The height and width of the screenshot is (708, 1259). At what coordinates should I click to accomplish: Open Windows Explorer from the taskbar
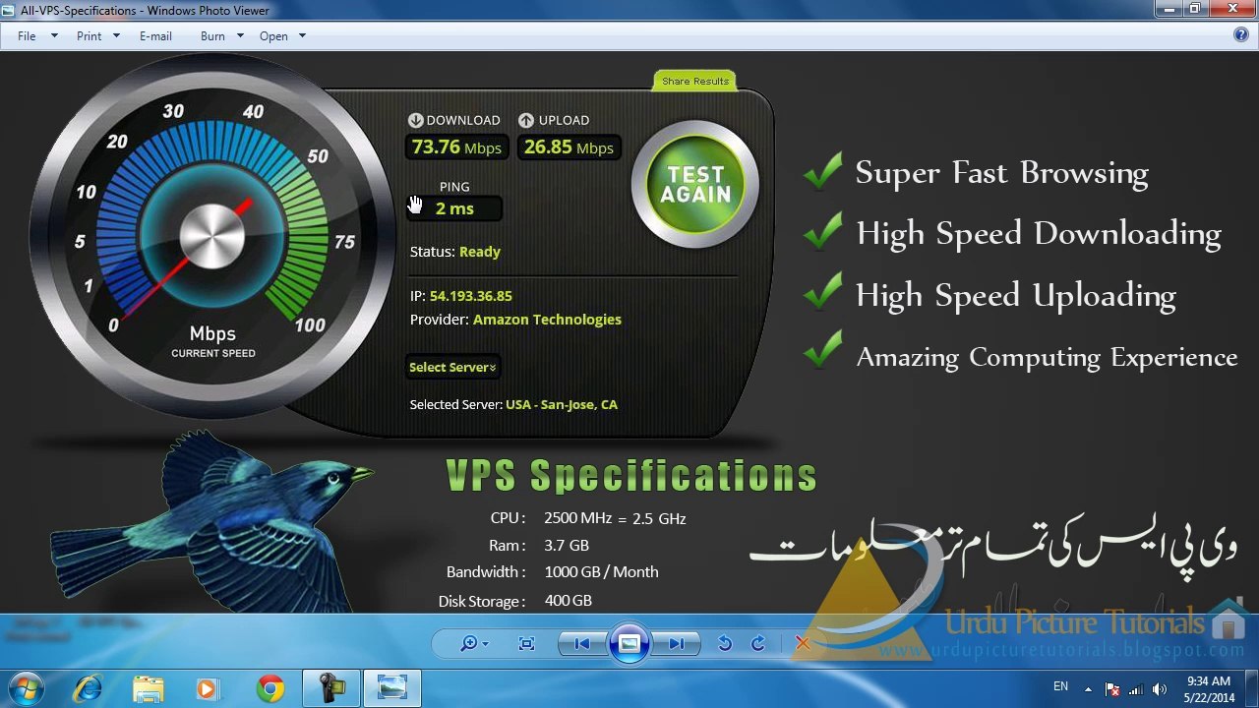149,688
